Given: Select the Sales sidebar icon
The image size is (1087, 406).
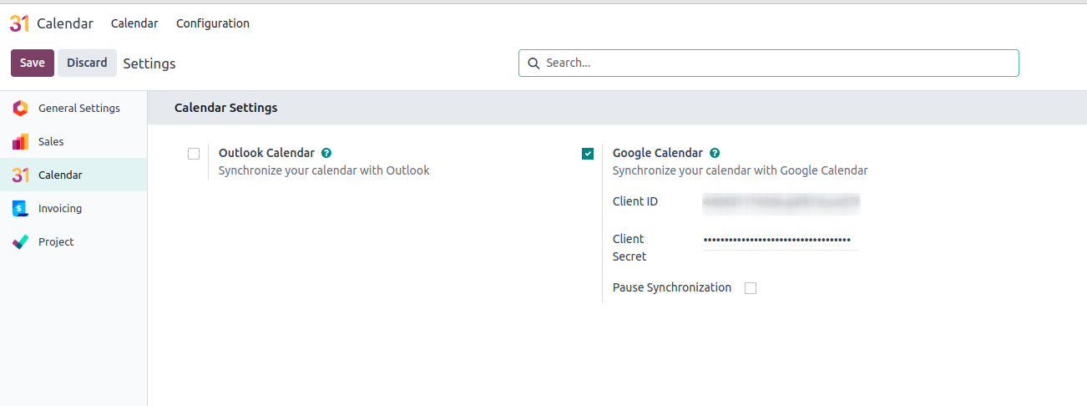Looking at the screenshot, I should 21,142.
